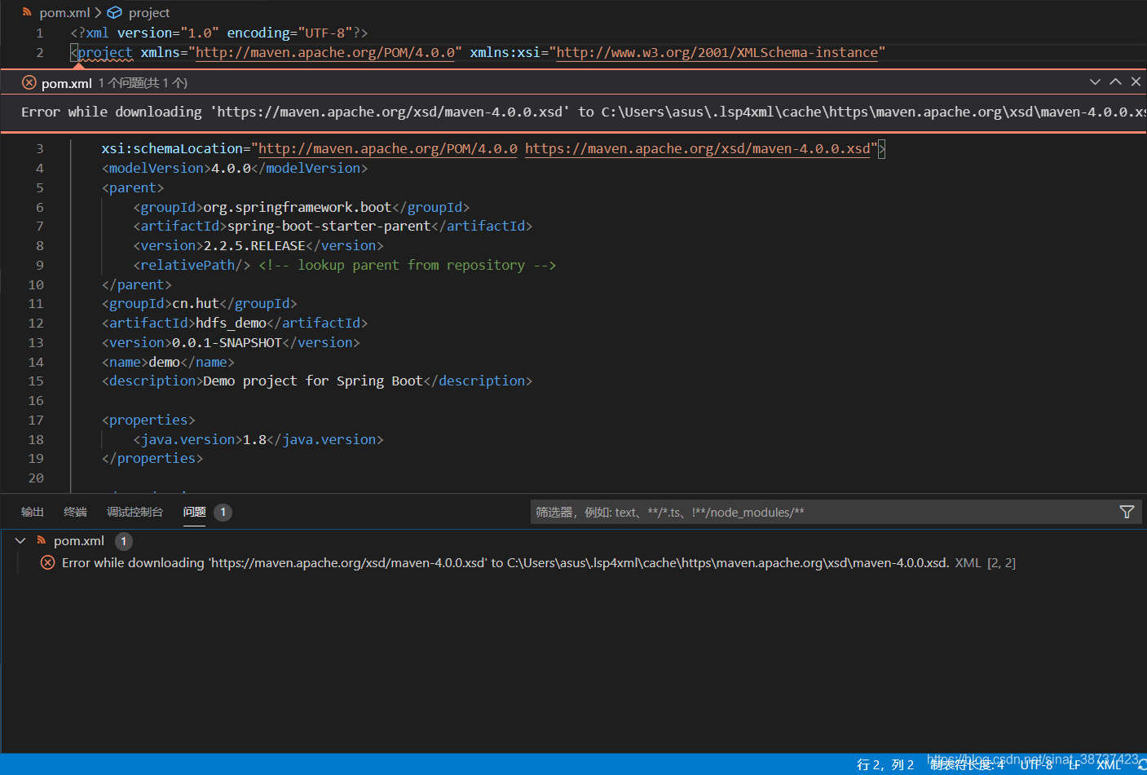The image size is (1147, 775).
Task: Click the modelVersion 4.0.0 value
Action: pyautogui.click(x=231, y=168)
